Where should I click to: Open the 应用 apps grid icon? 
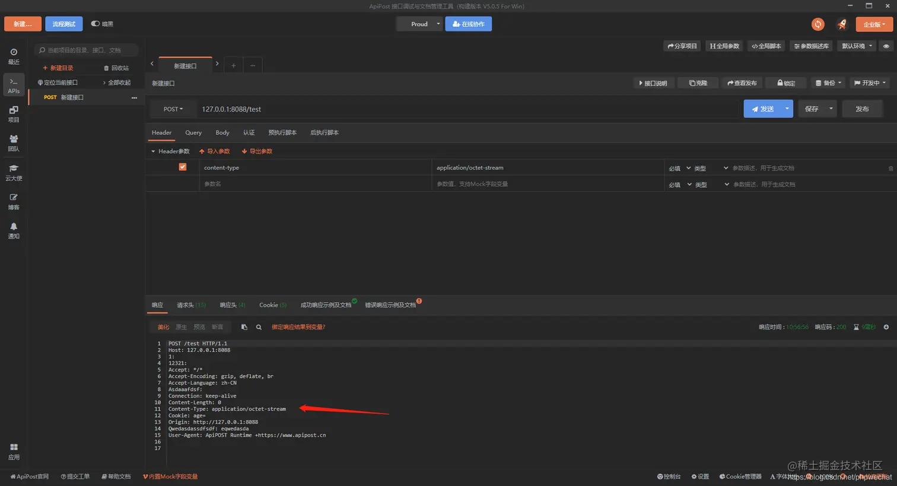pyautogui.click(x=14, y=452)
